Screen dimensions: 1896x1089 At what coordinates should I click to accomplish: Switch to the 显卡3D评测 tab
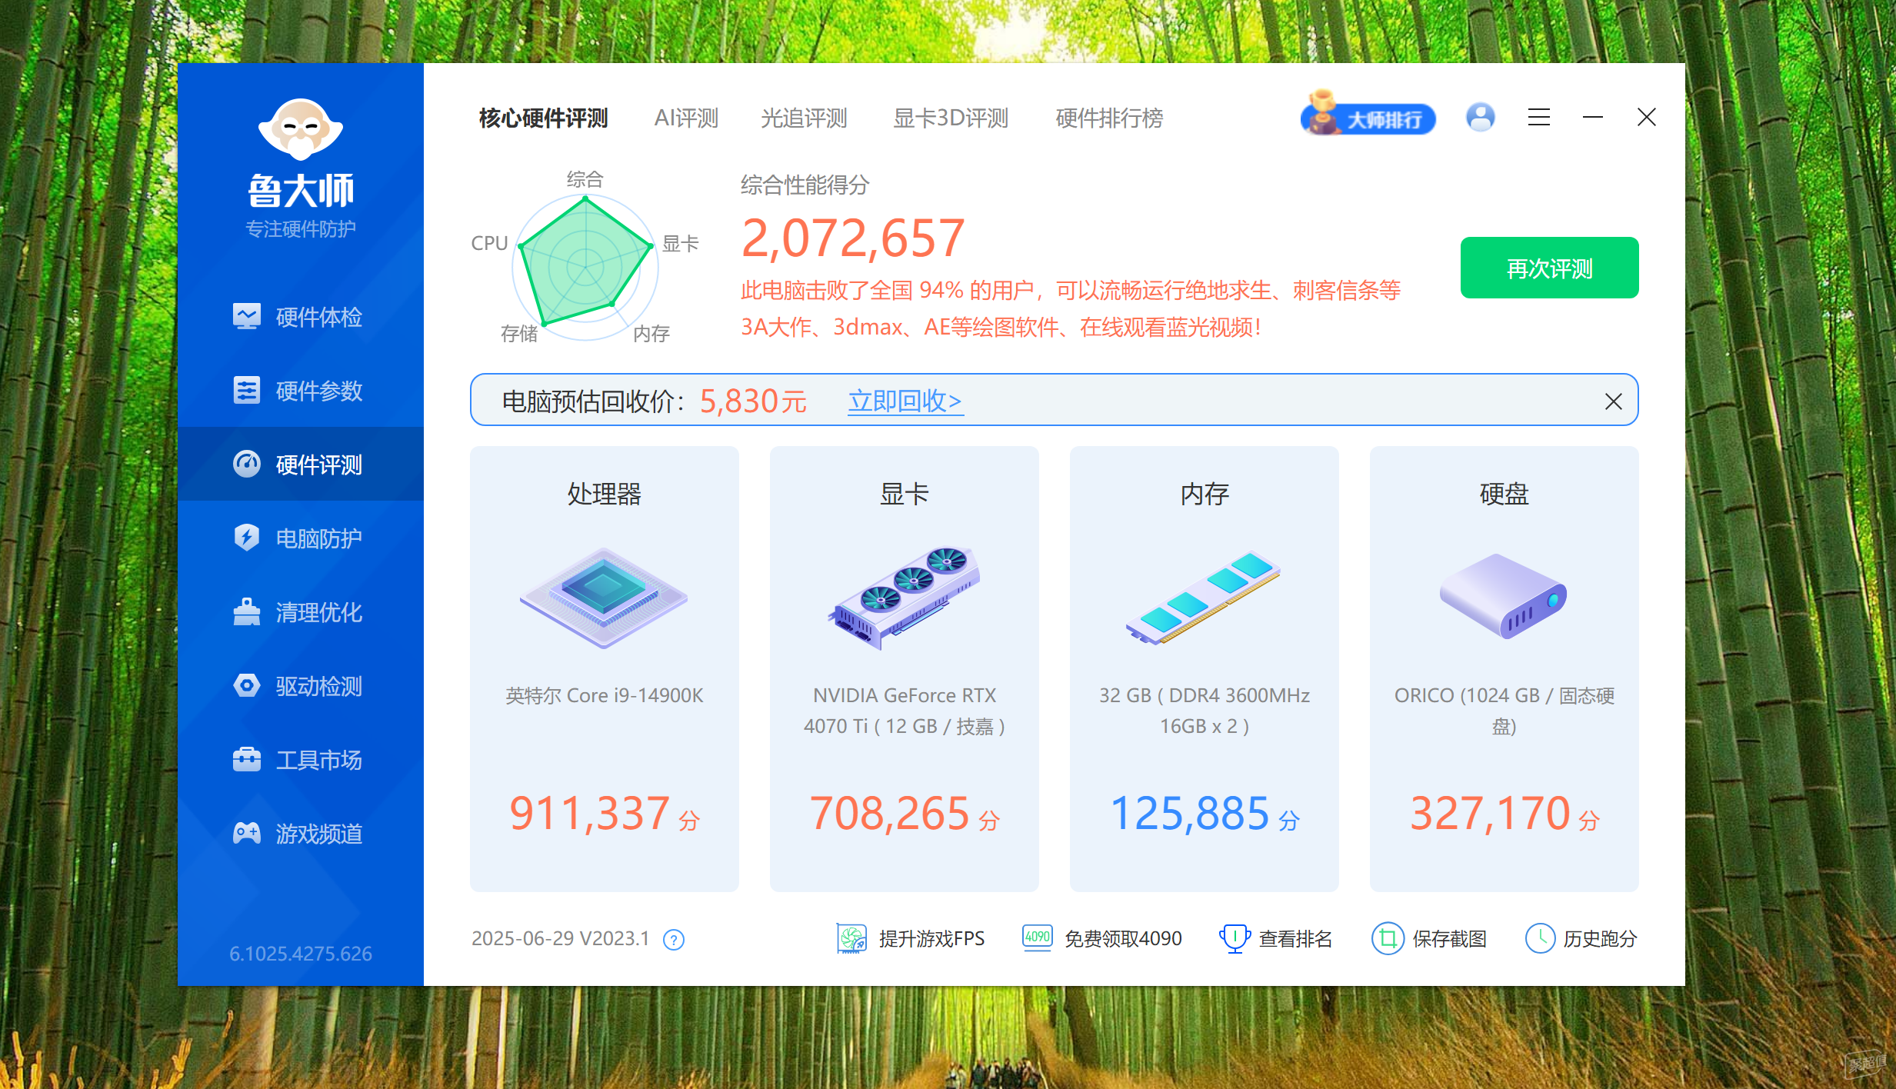pyautogui.click(x=951, y=118)
